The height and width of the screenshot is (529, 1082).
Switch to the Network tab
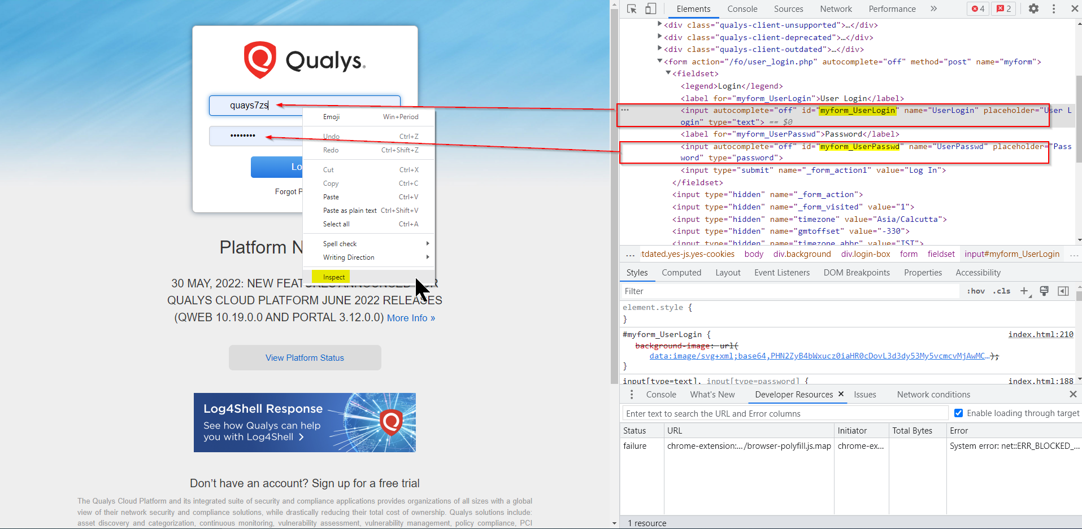836,9
